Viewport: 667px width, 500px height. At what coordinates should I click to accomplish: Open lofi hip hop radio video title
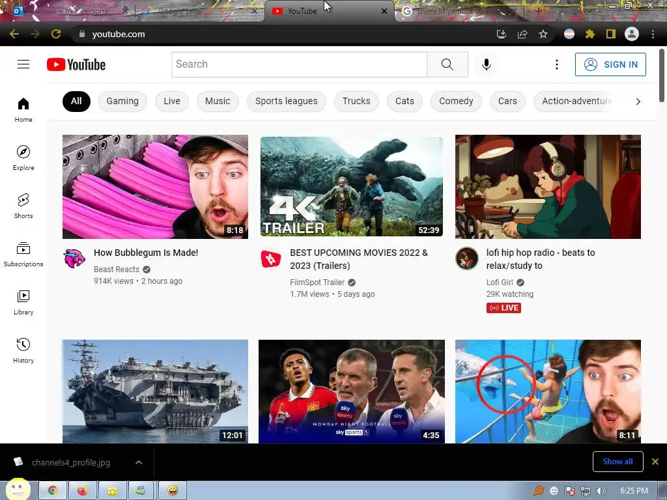point(540,259)
